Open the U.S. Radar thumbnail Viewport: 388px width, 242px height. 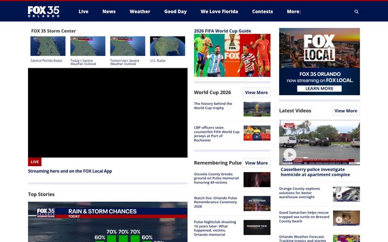(x=168, y=46)
